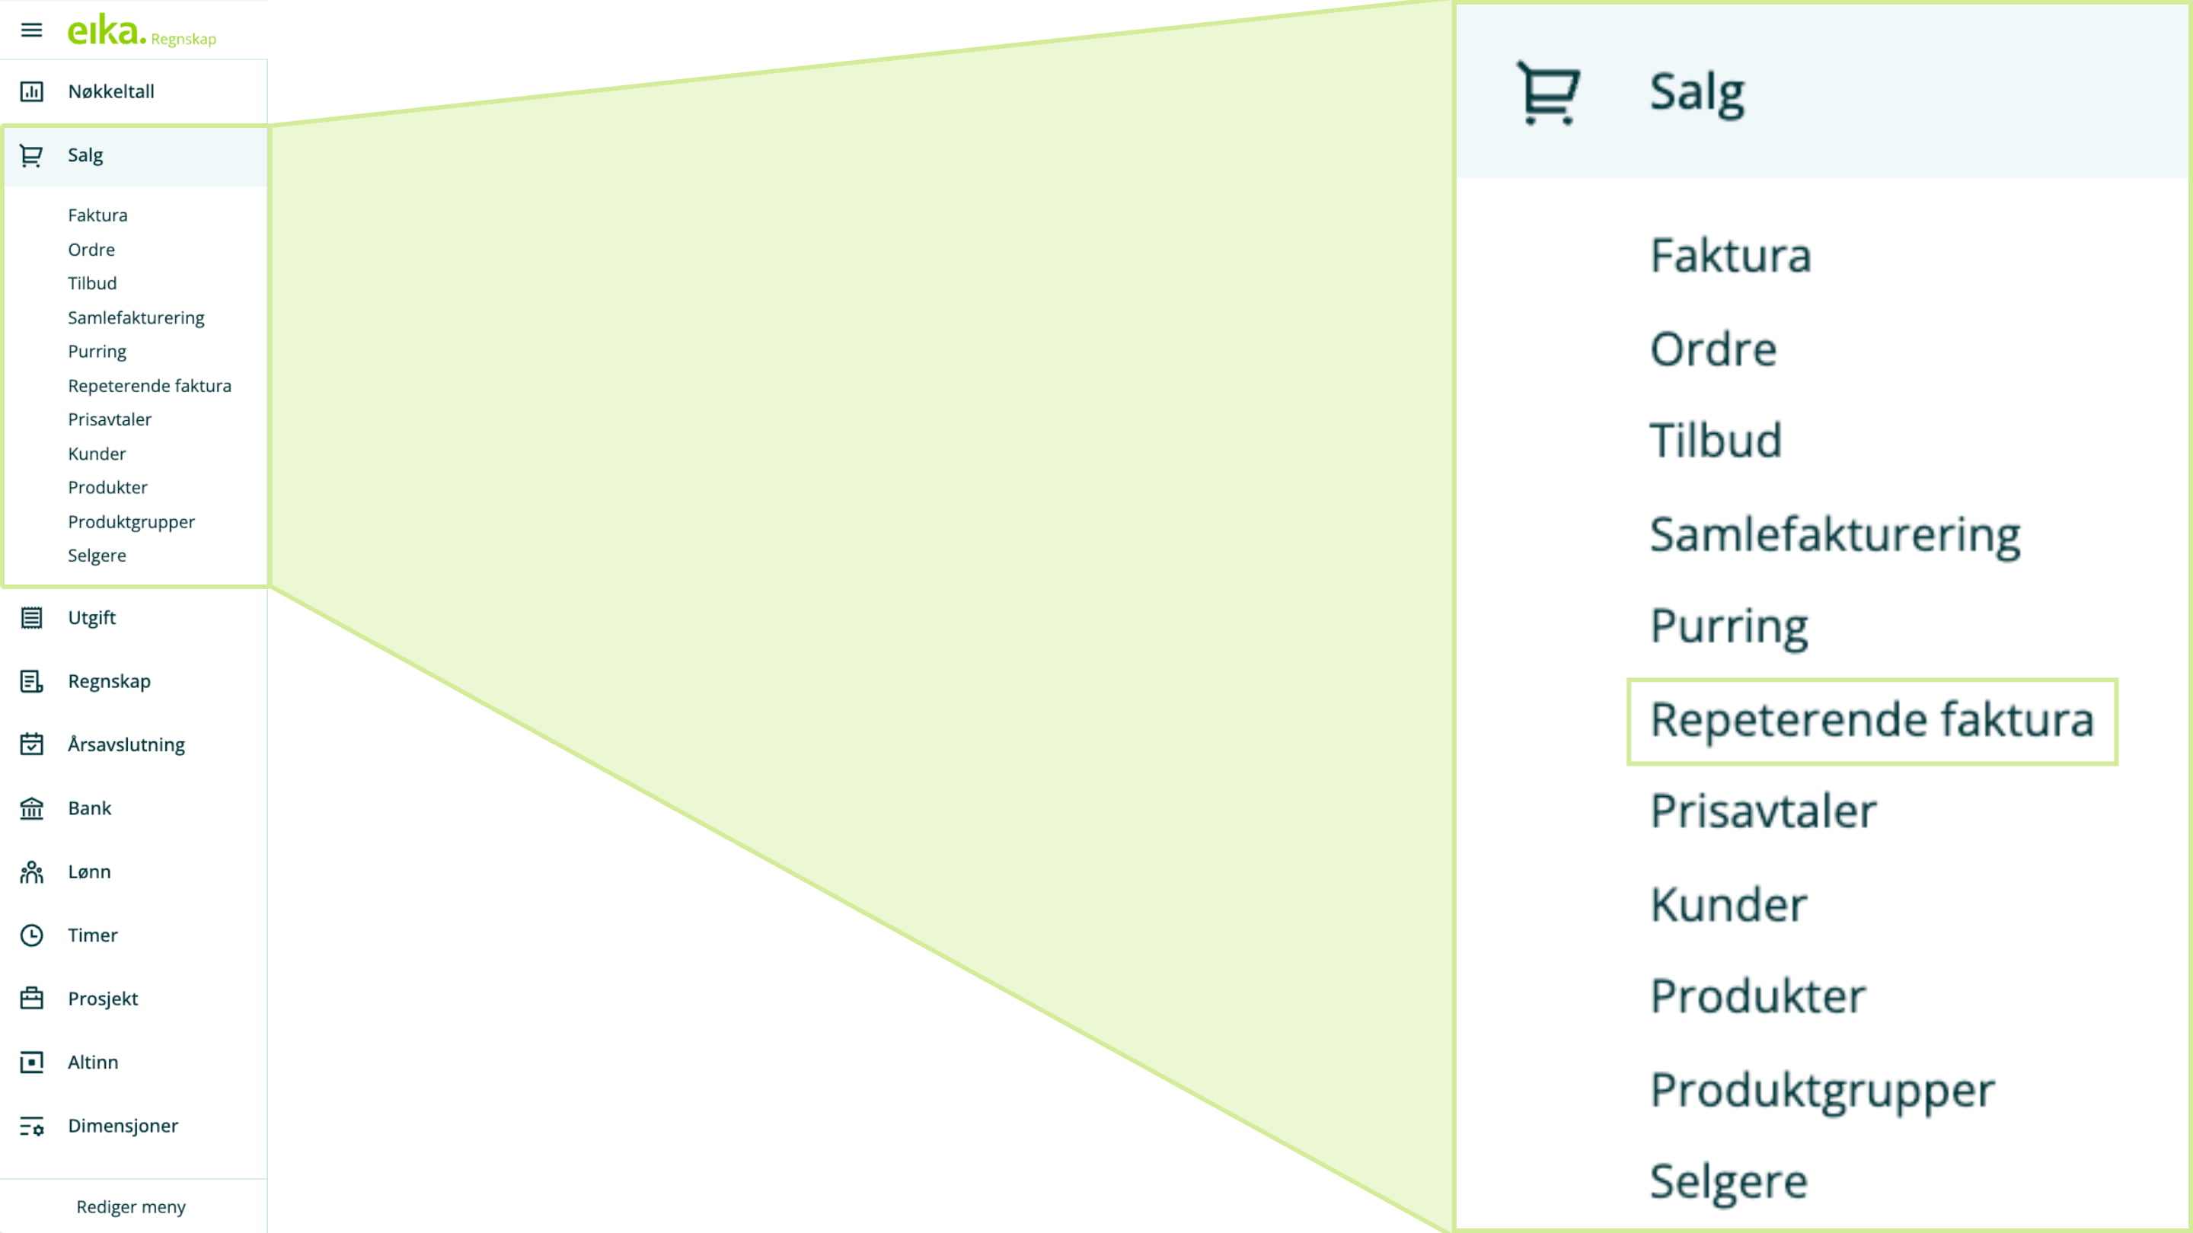Click the Prosjekt briefcase icon

[x=31, y=998]
